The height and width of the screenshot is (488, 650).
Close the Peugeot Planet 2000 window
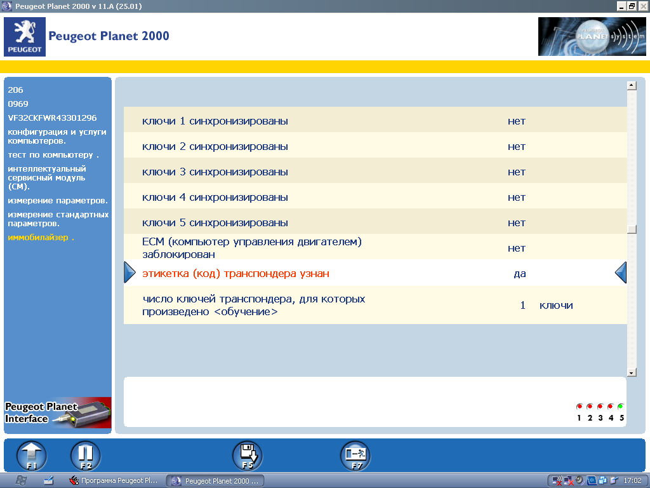643,6
